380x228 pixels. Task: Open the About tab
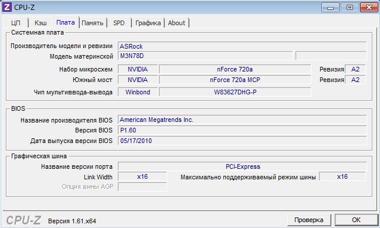pyautogui.click(x=177, y=23)
